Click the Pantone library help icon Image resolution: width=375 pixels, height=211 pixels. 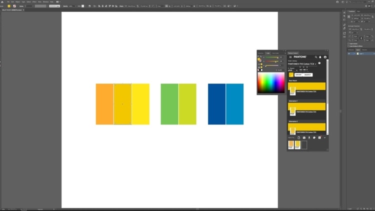click(319, 63)
